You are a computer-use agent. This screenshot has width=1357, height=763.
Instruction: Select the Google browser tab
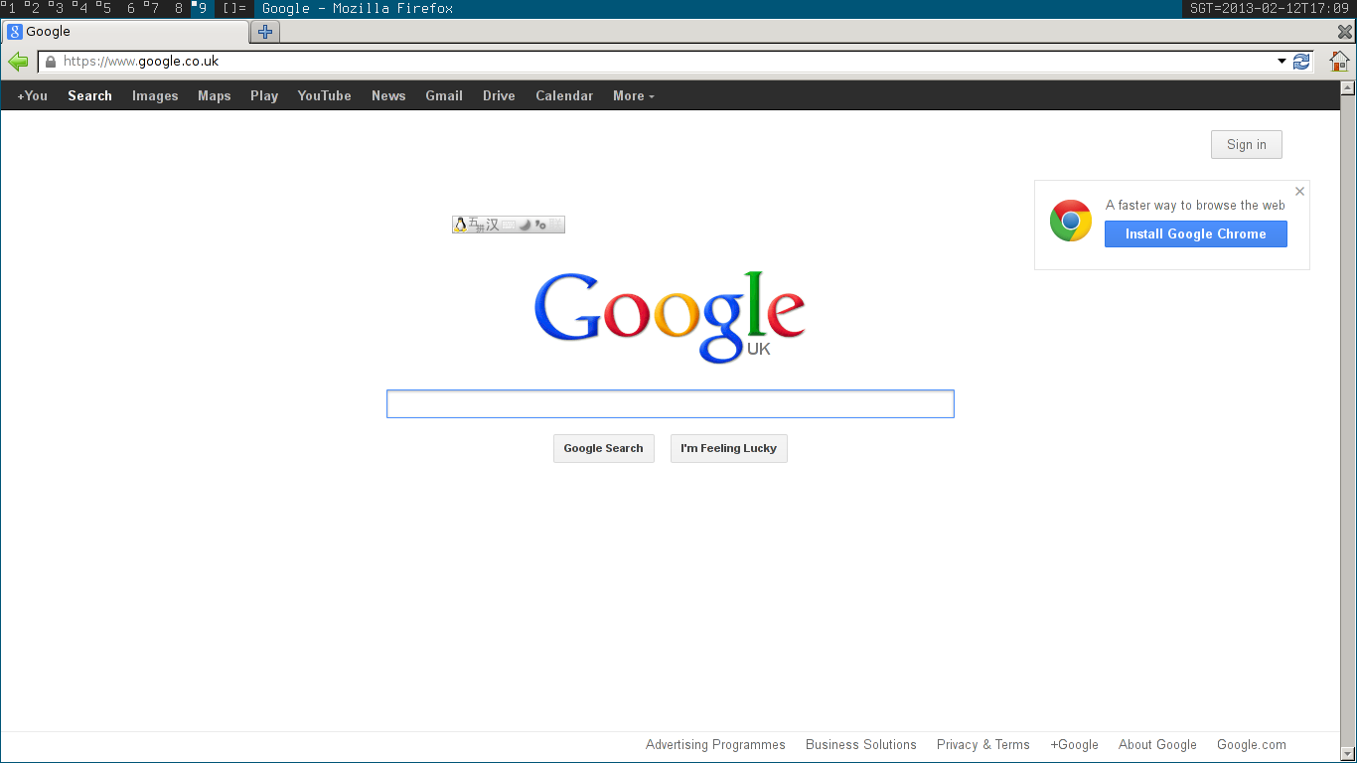pos(126,32)
